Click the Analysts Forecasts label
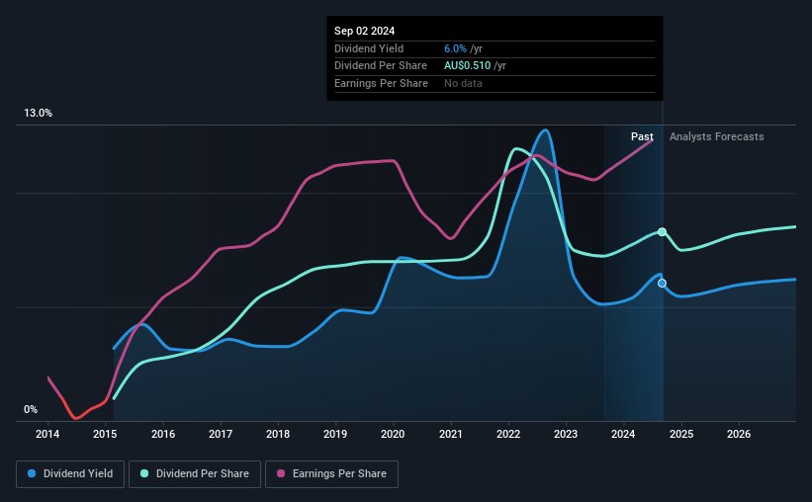Screen dimensions: 812x502 [717, 136]
